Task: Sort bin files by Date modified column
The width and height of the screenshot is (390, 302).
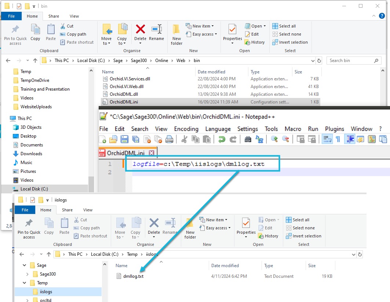Action: (x=211, y=72)
